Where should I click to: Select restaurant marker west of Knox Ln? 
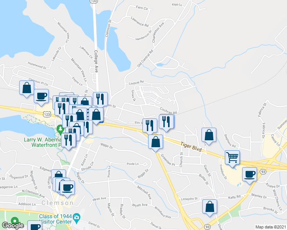(68, 141)
